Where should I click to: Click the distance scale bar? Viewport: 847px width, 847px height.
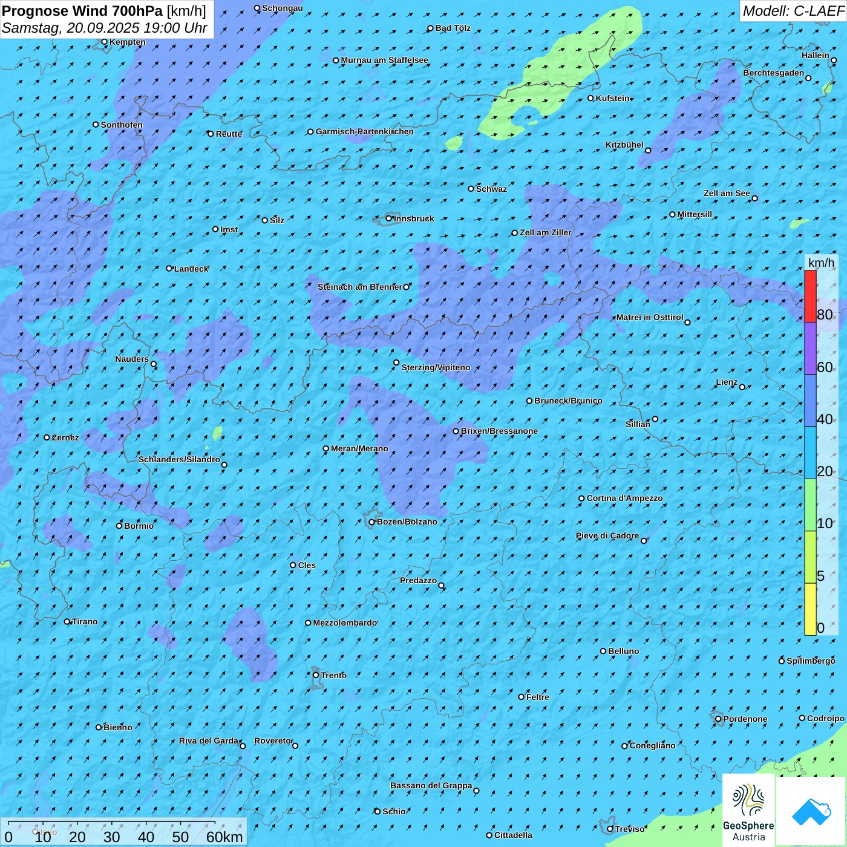pyautogui.click(x=112, y=823)
